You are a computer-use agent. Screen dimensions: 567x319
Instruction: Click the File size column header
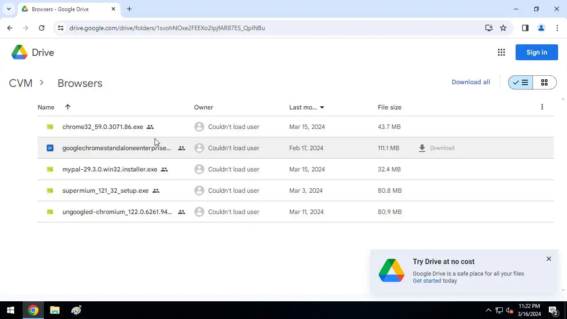[390, 107]
